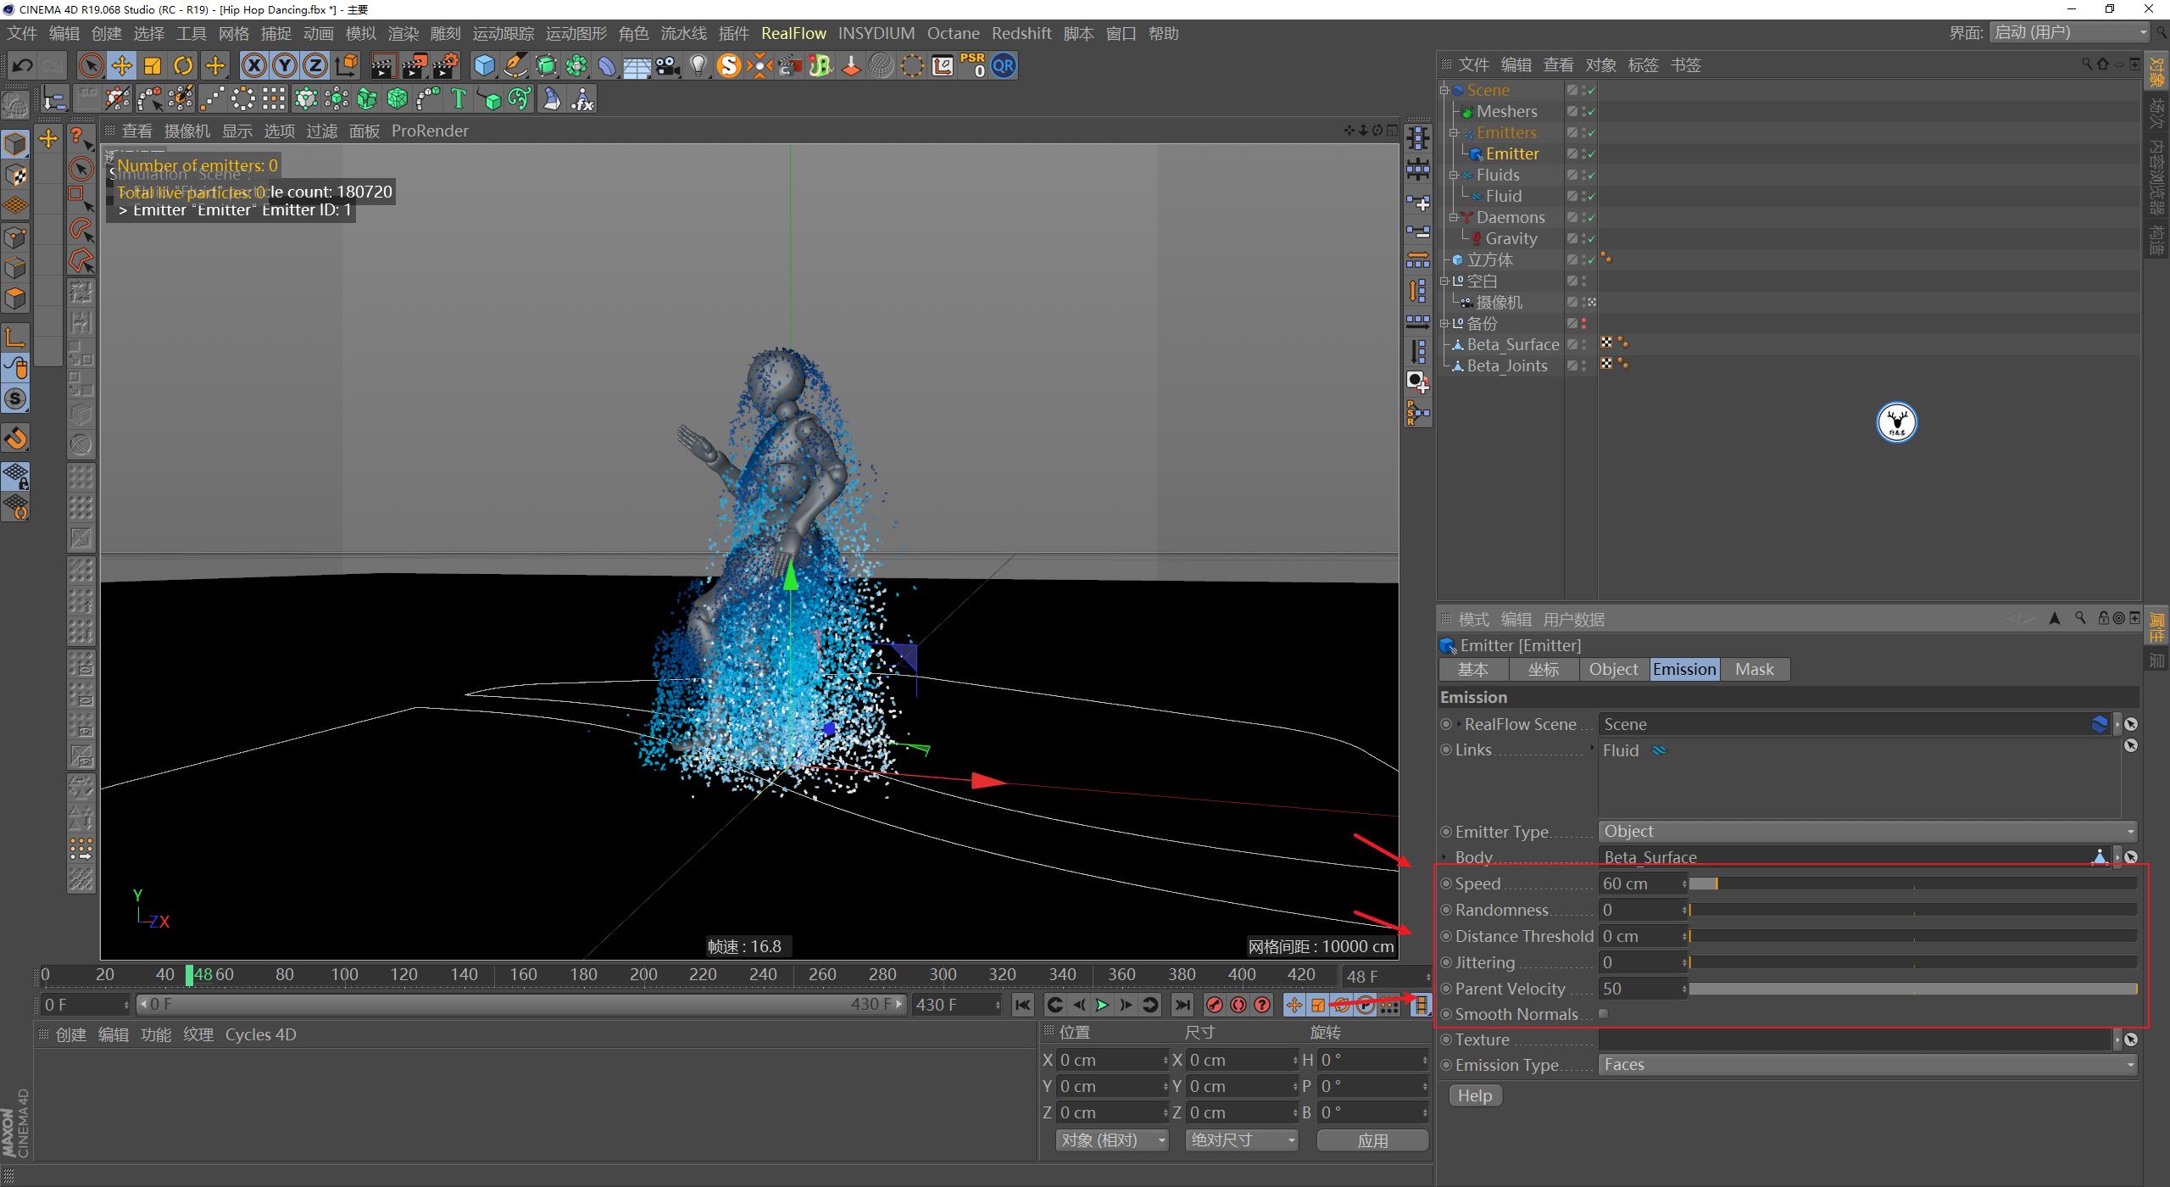
Task: Toggle the enable checkmark beside Gravity
Action: 1591,238
